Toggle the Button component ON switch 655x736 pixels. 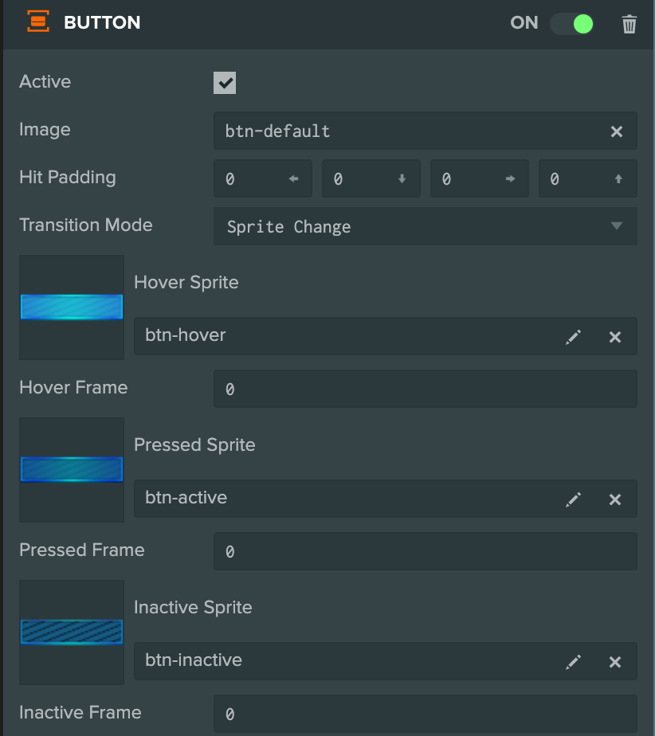click(572, 23)
